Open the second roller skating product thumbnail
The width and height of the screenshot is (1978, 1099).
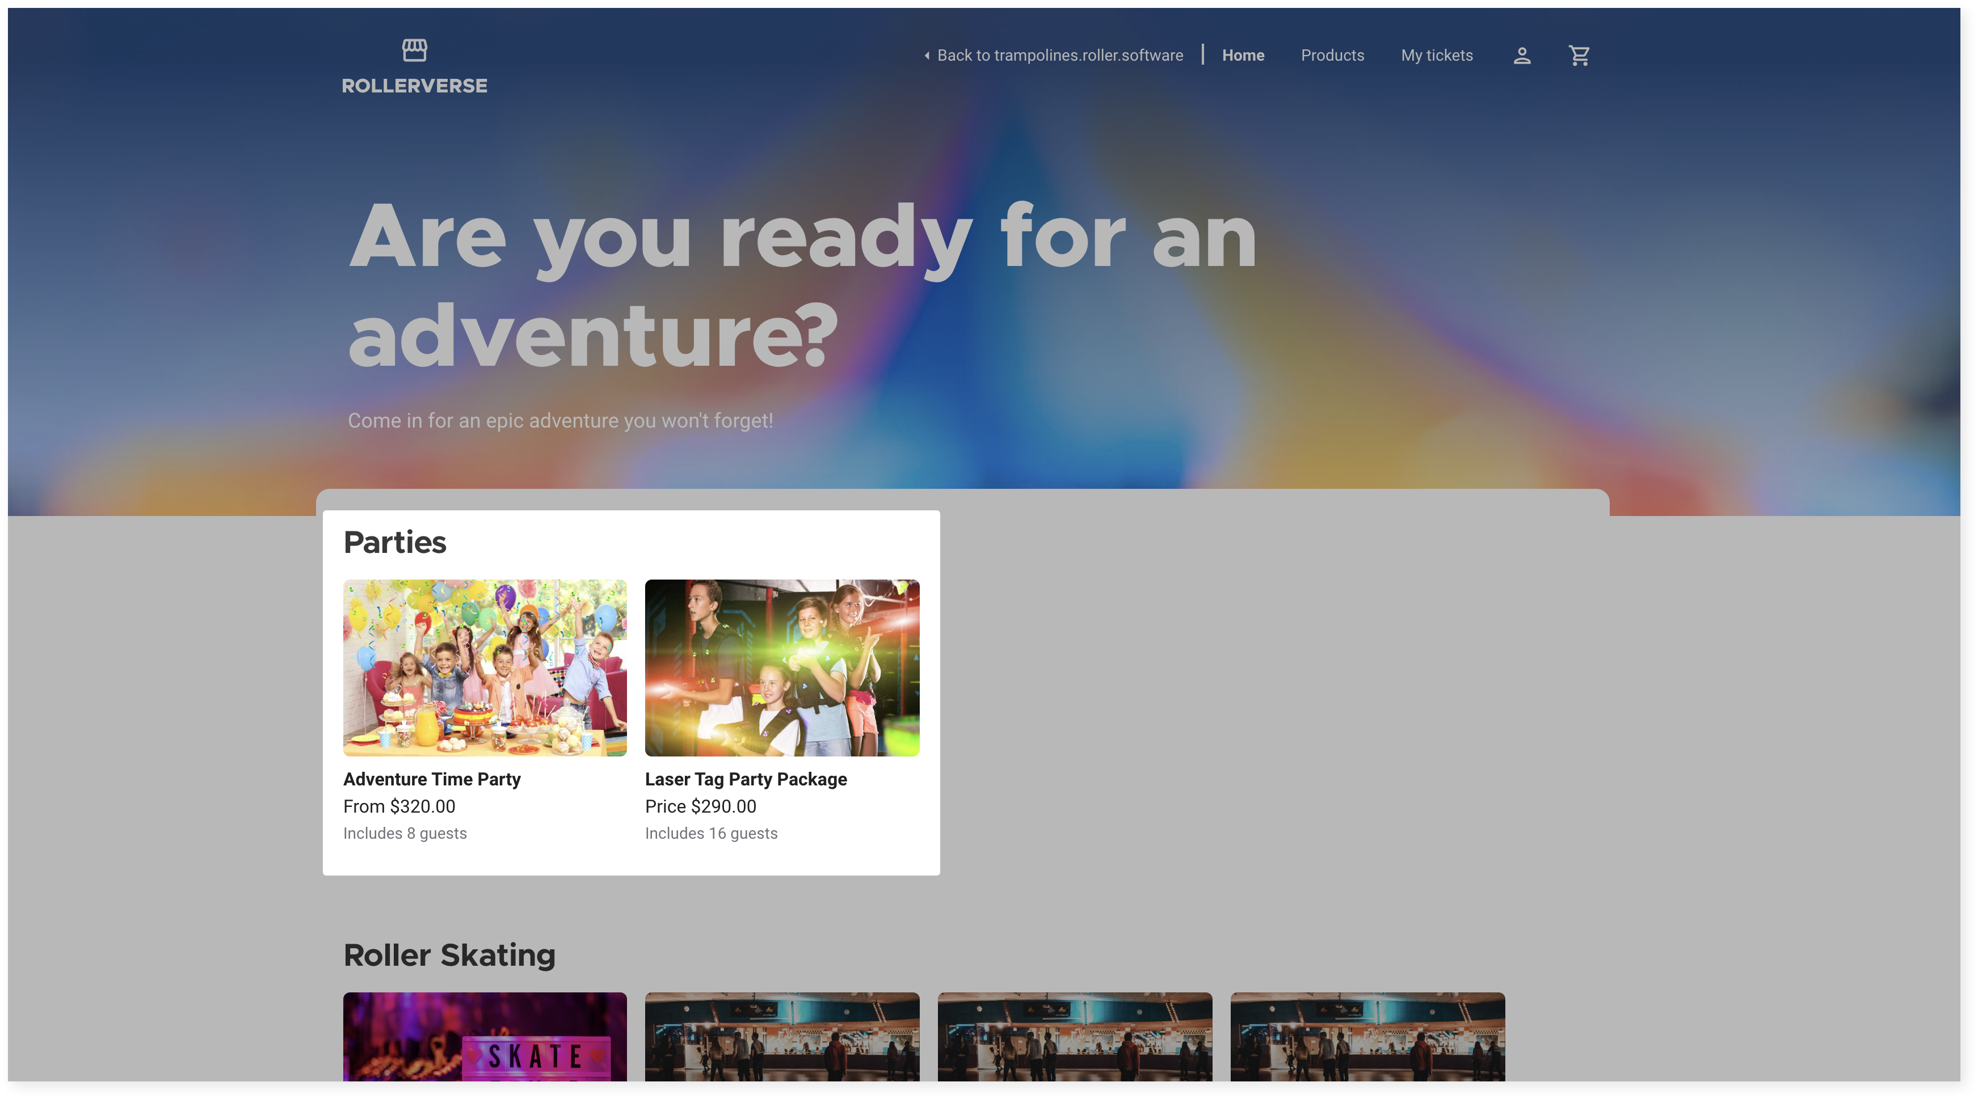click(x=781, y=1036)
